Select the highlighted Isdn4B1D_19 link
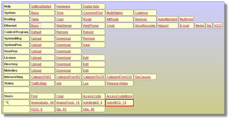The width and height of the screenshot is (230, 118). click(x=116, y=103)
